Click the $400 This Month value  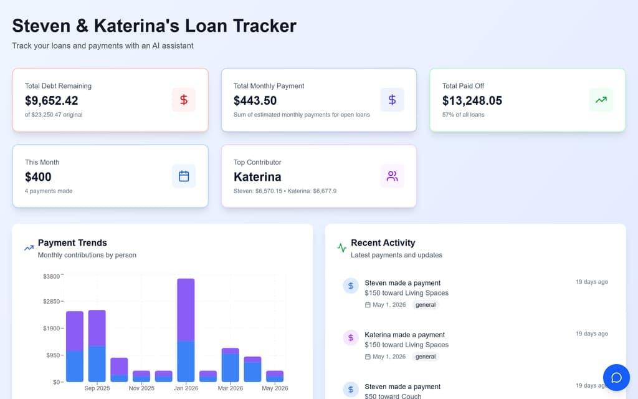point(38,176)
